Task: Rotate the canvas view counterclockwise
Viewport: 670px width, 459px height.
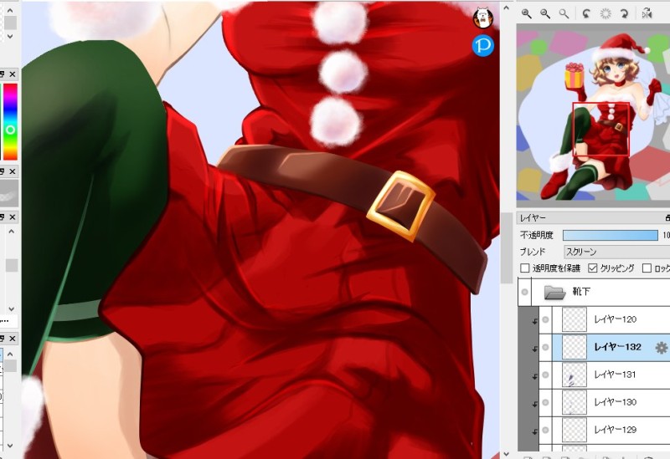Action: (586, 13)
